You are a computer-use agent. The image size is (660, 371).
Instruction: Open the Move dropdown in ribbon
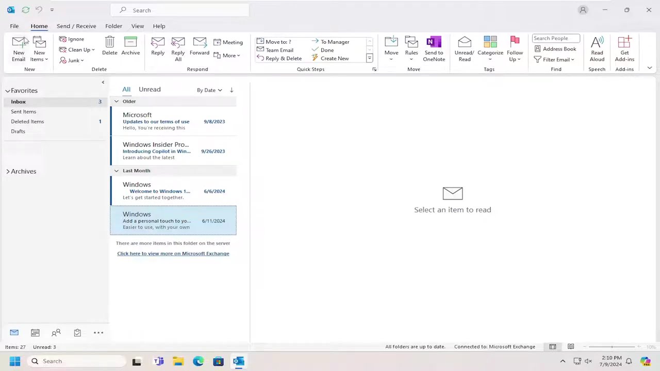click(391, 49)
